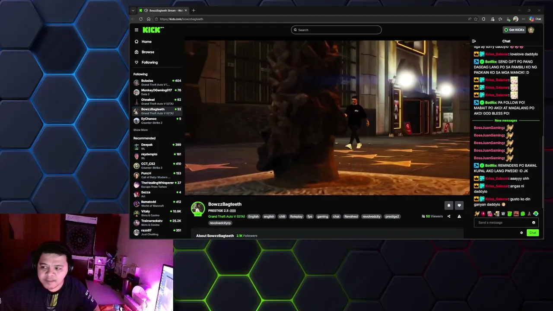Open browser three-dot settings menu
Image resolution: width=553 pixels, height=311 pixels.
point(523,19)
